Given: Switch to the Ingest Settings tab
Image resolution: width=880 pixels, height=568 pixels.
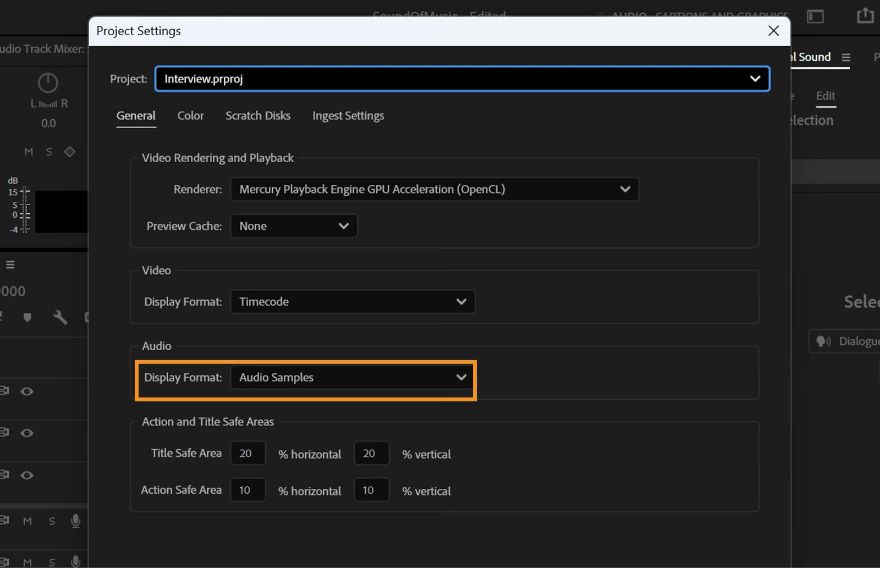Looking at the screenshot, I should pos(348,115).
